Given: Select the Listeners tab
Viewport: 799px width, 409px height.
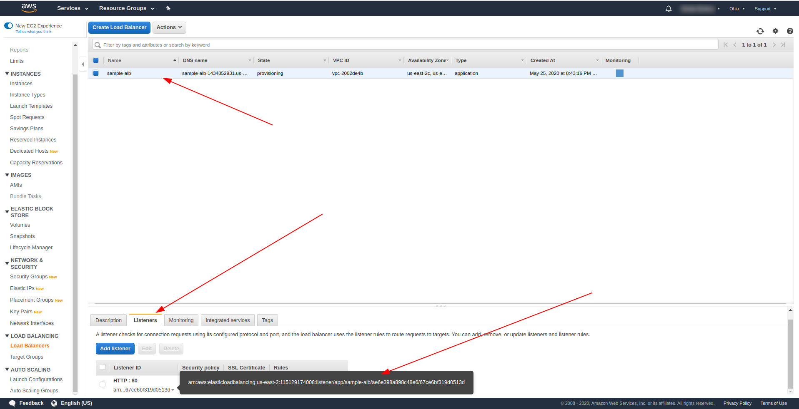Looking at the screenshot, I should pos(145,320).
